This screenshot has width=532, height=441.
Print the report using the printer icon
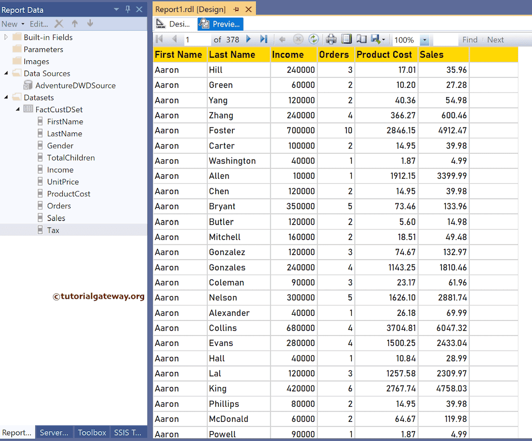click(331, 39)
